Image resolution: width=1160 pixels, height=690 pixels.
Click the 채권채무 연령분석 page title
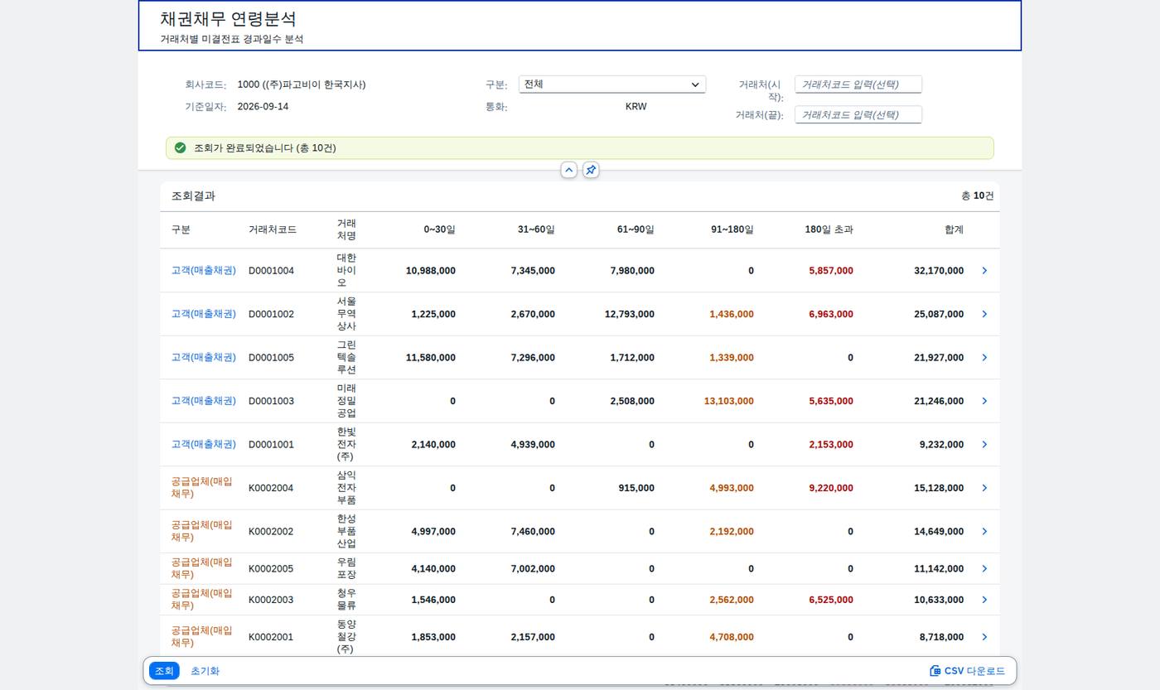coord(228,19)
